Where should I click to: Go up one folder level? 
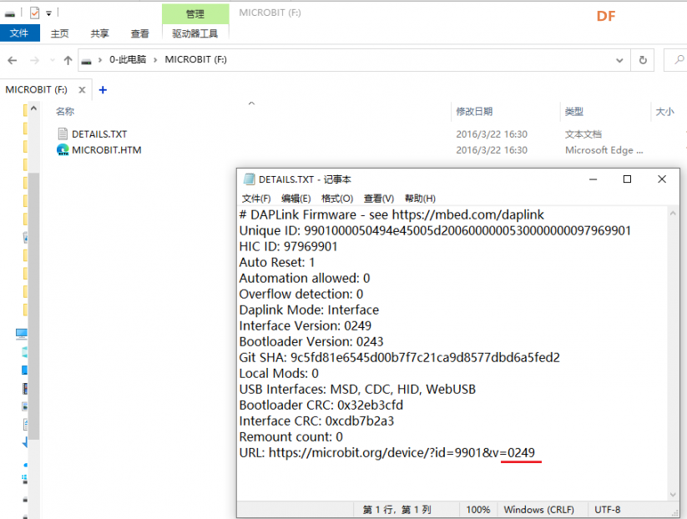coord(68,60)
